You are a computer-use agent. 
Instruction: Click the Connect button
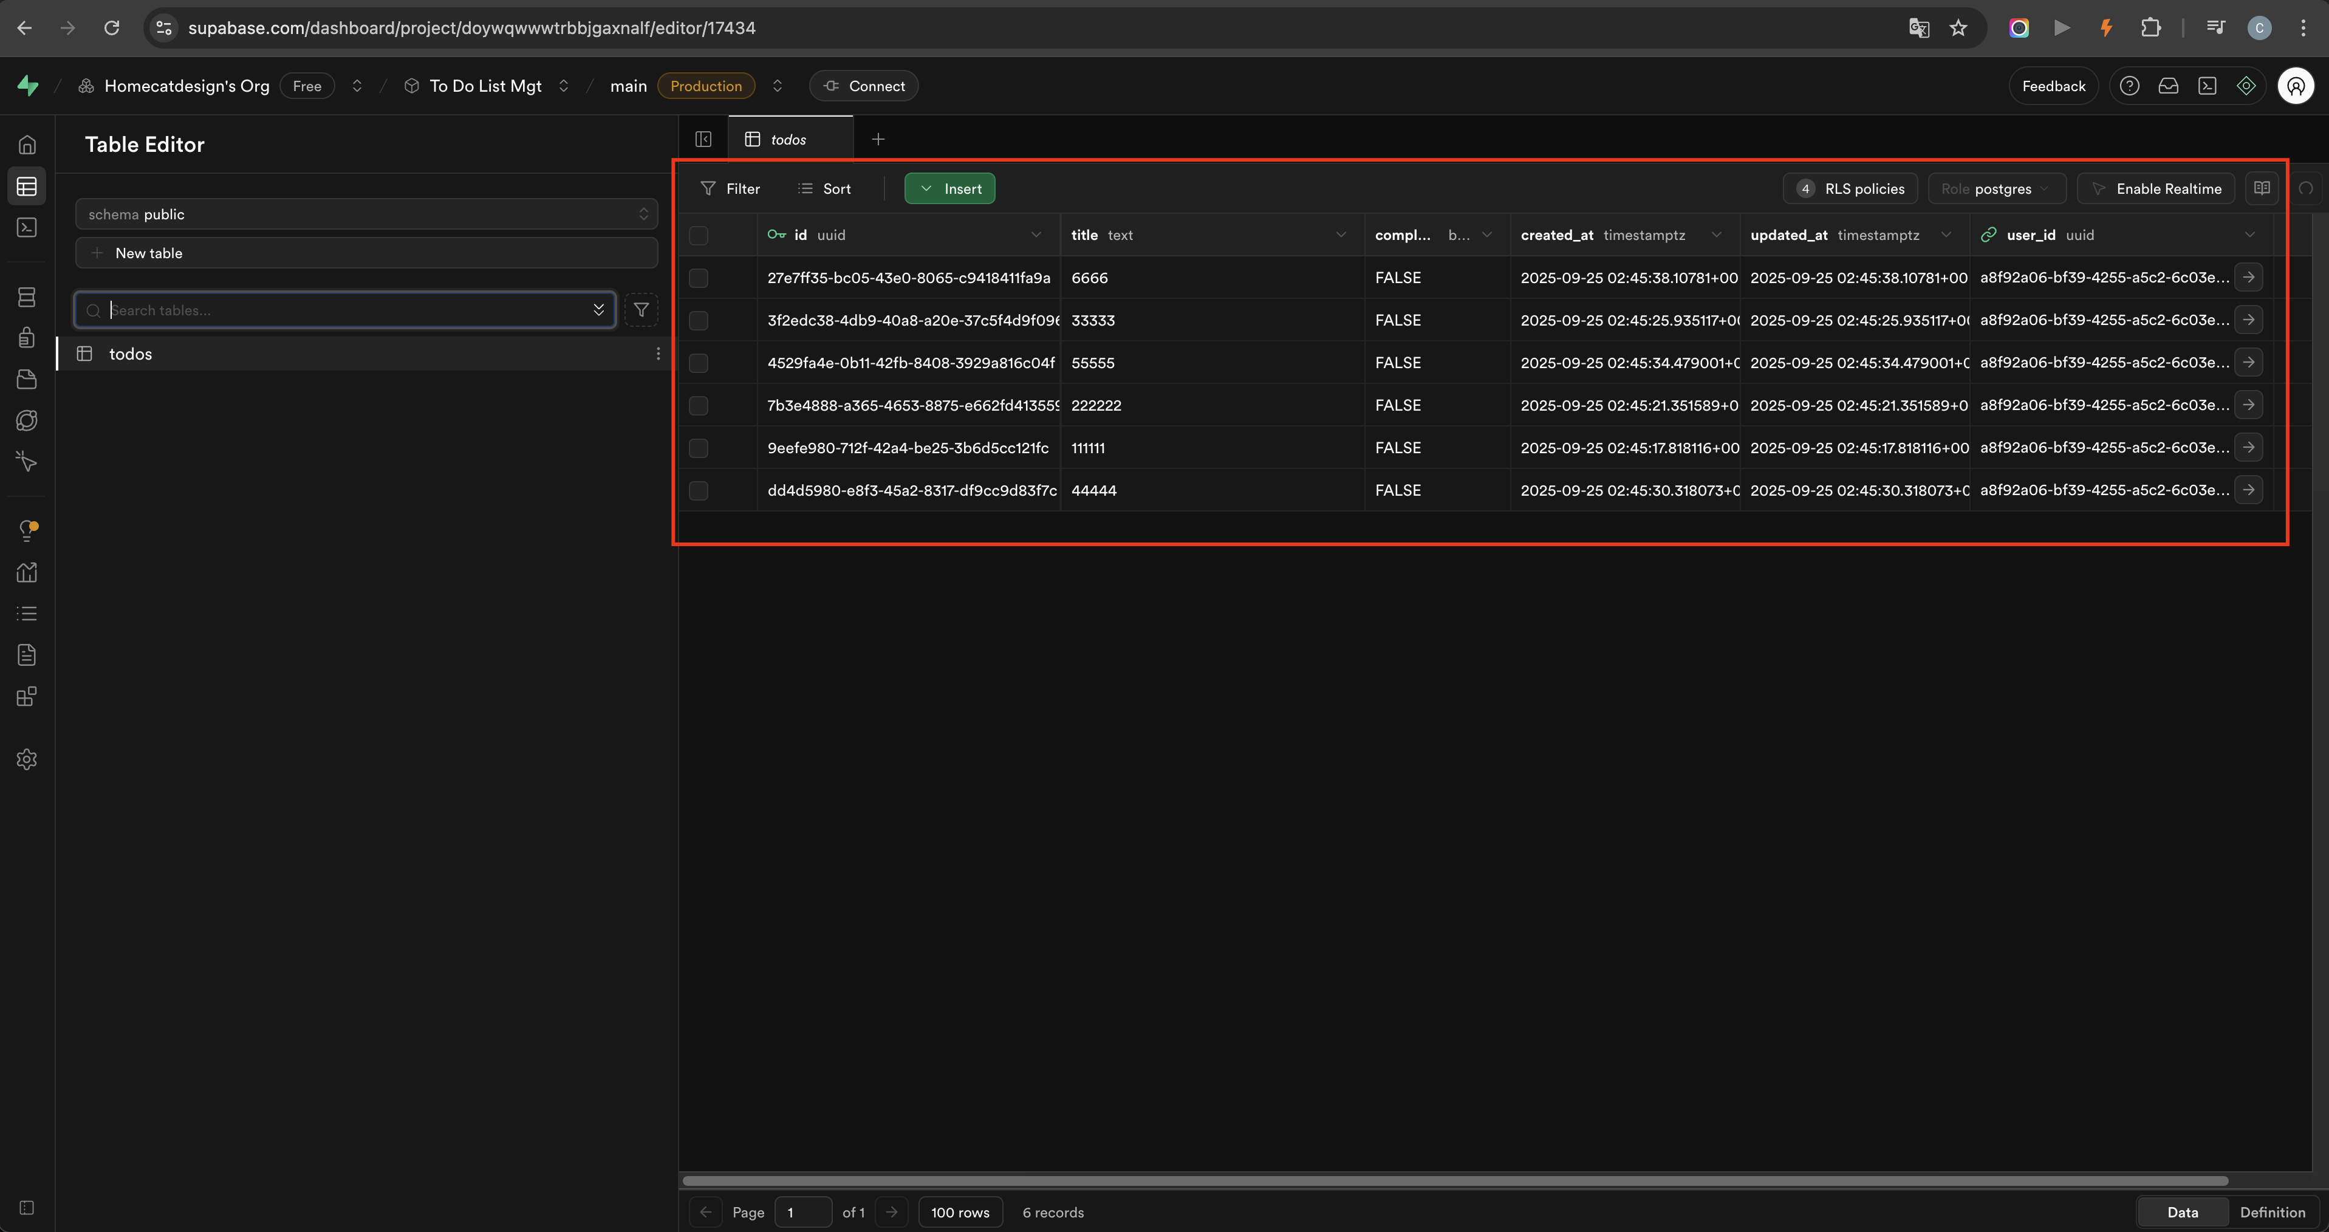click(x=863, y=86)
